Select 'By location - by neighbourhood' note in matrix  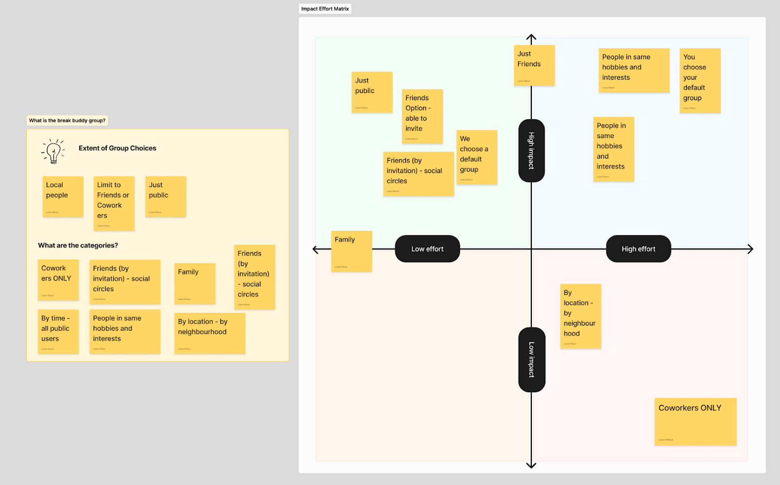(x=580, y=315)
